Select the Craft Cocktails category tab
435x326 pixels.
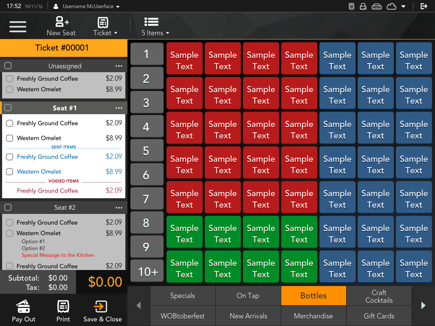click(379, 295)
